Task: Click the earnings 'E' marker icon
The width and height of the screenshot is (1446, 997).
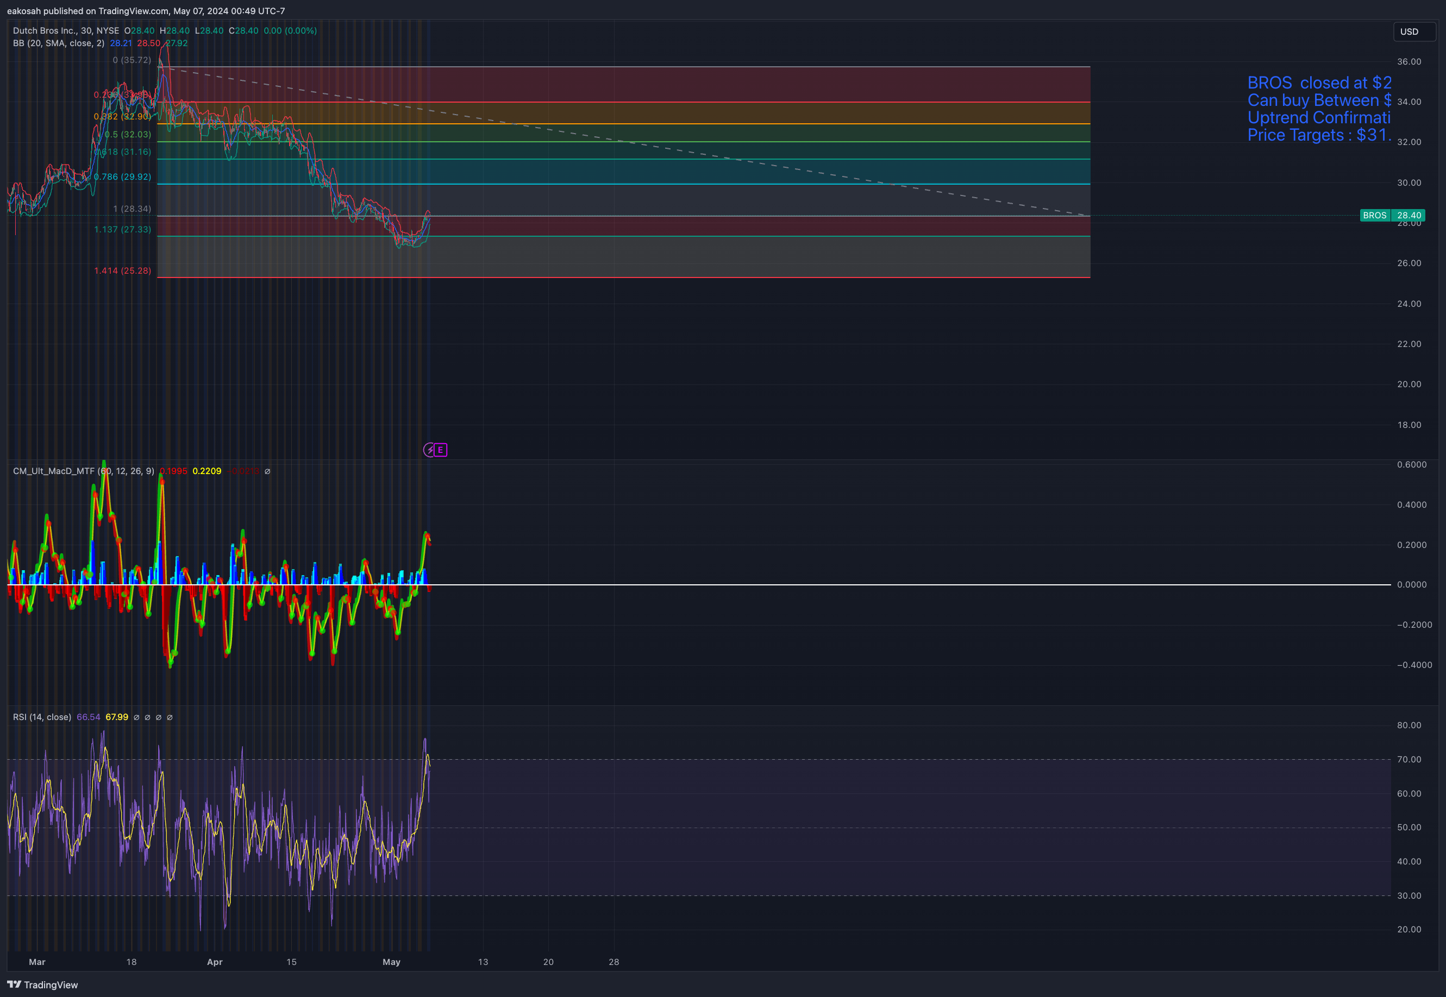Action: coord(441,450)
